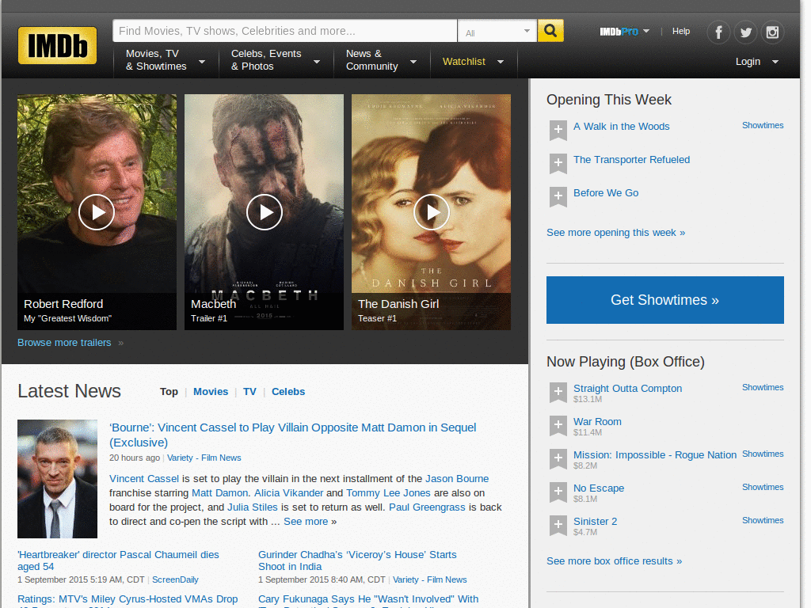View Showtimes for No Escape
The height and width of the screenshot is (608, 811).
[x=763, y=487]
